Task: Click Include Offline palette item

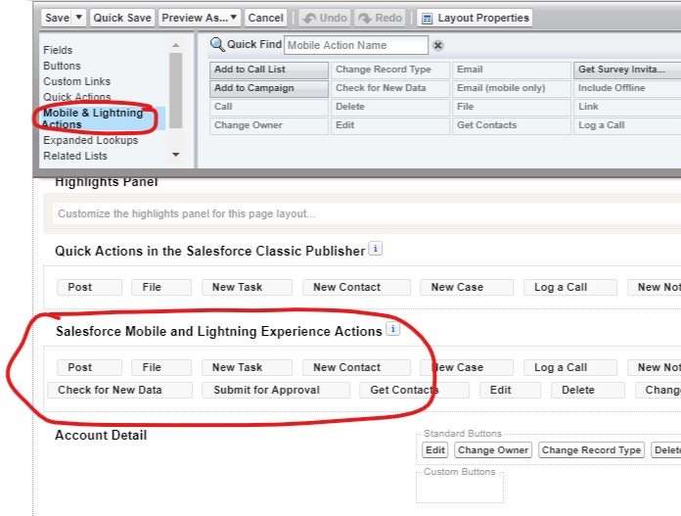Action: click(627, 88)
